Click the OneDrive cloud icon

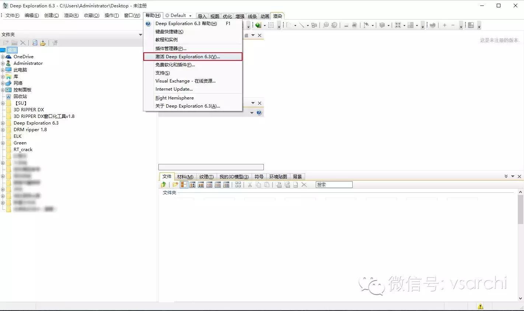point(8,57)
